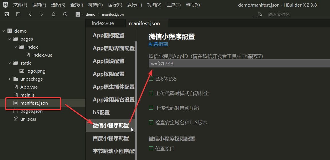330x160 pixels.
Task: Collapse the pages folder chevron
Action: click(10, 39)
